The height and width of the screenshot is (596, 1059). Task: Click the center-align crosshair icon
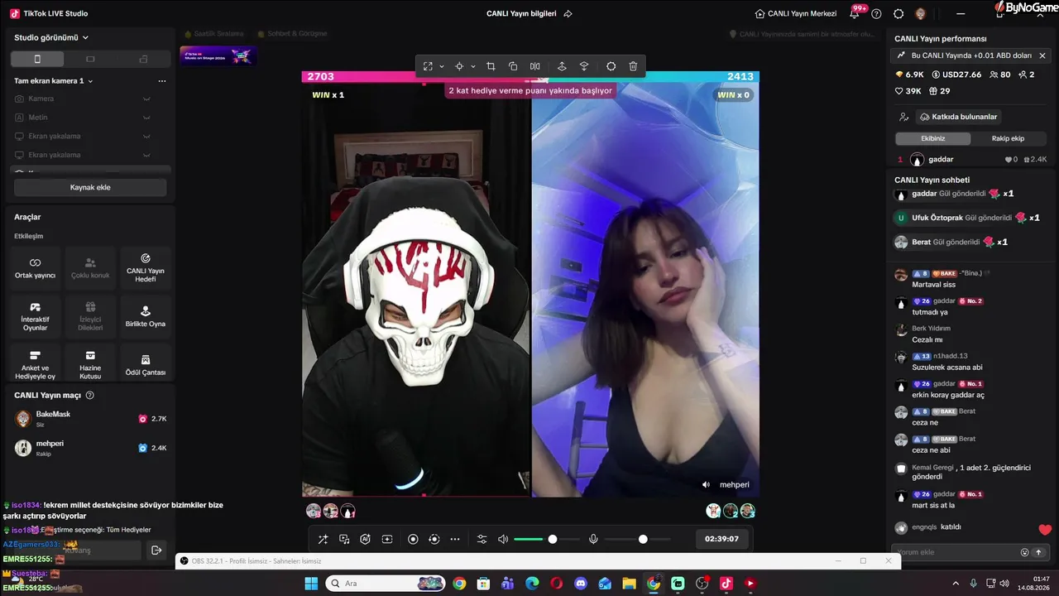coord(459,66)
